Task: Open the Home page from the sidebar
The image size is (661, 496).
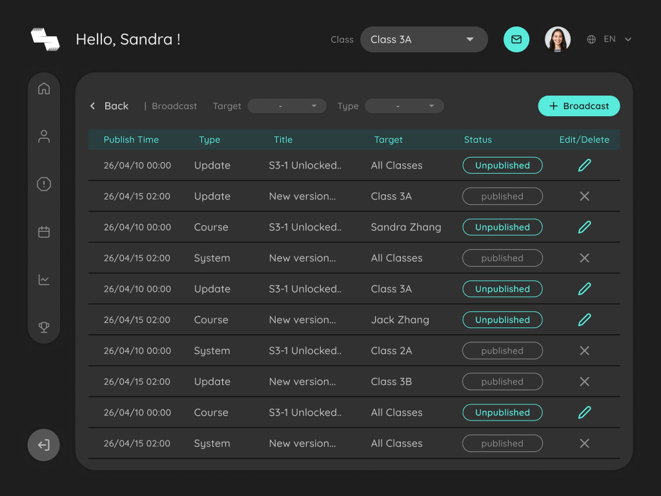Action: pos(44,88)
